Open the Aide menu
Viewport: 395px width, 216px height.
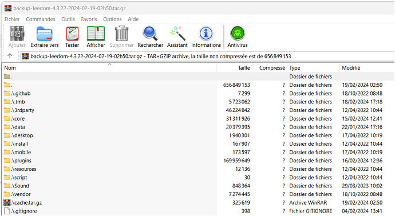coord(133,19)
